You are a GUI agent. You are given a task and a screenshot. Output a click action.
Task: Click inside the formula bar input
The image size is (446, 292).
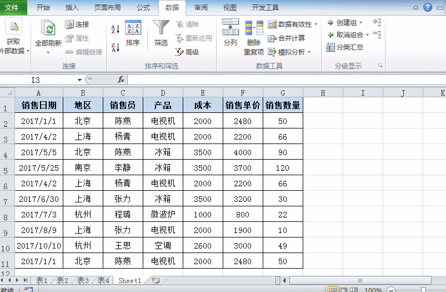[287, 80]
